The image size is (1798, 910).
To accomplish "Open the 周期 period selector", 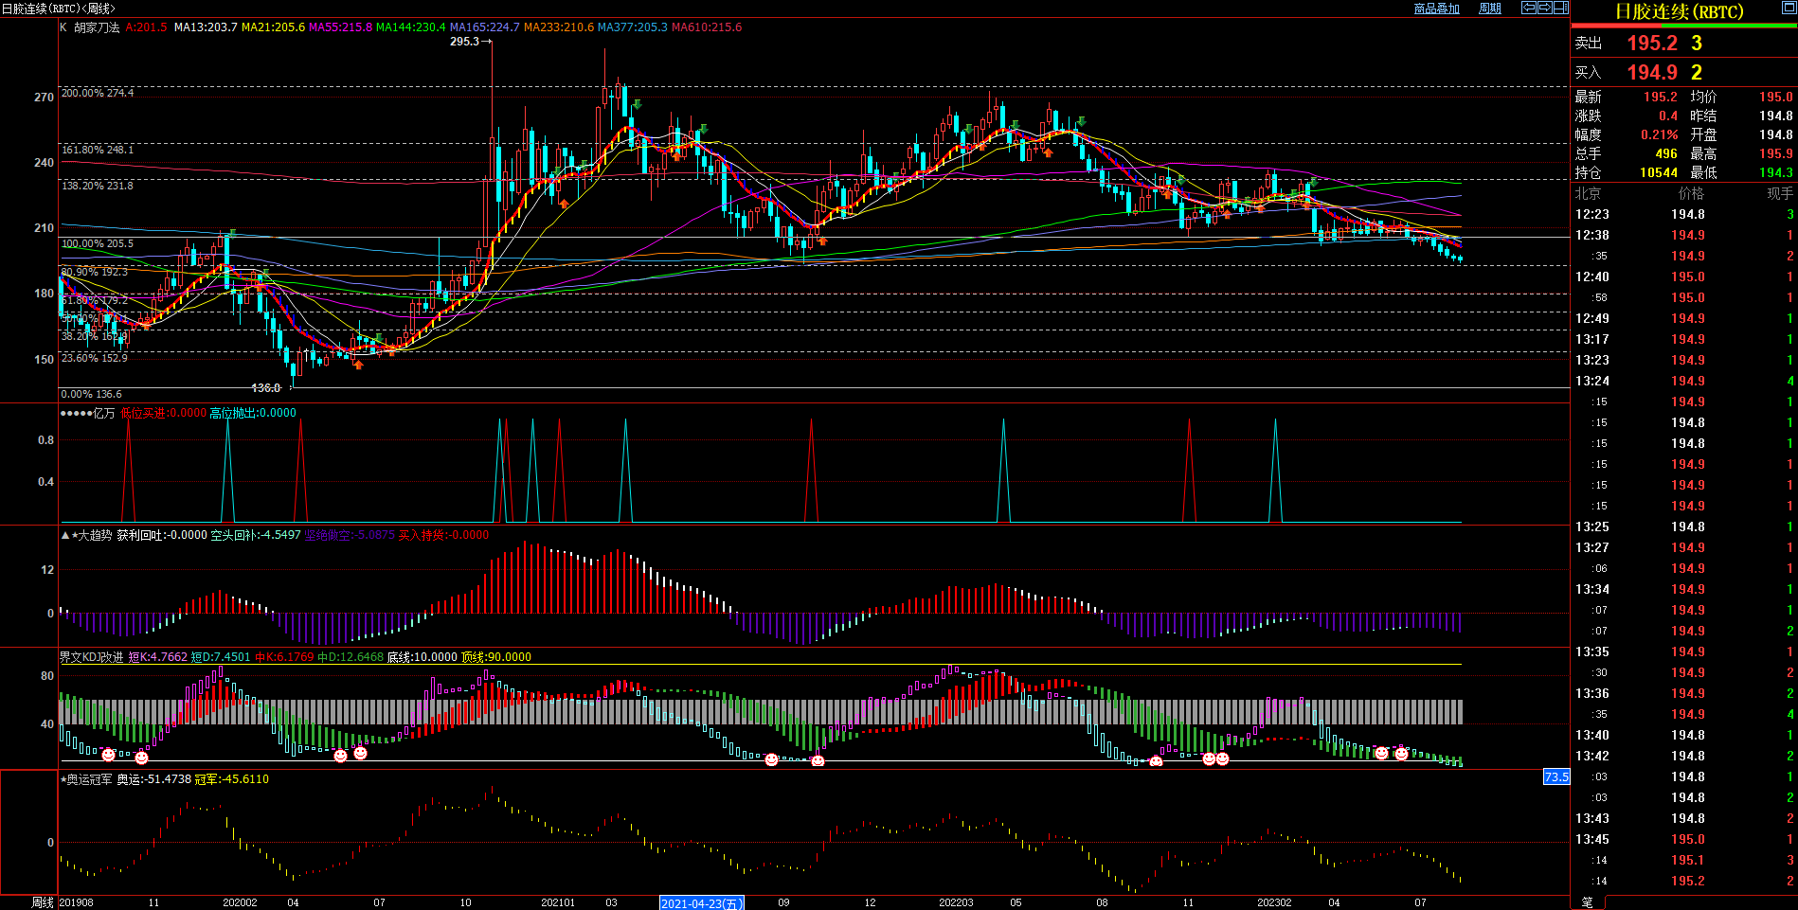I will (x=1490, y=9).
